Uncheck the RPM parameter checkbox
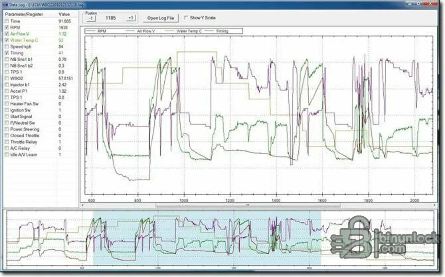 coord(7,28)
